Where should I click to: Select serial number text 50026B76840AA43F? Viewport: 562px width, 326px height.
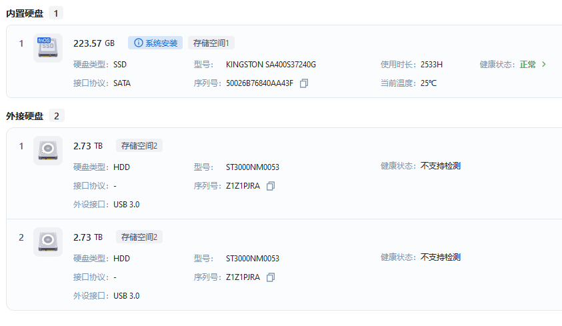259,83
